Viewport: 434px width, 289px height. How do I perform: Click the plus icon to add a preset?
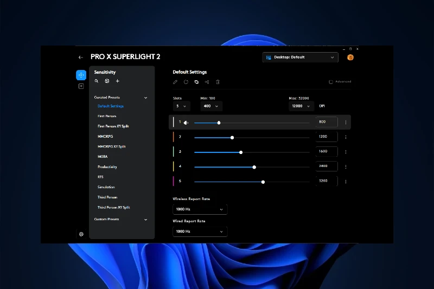(118, 81)
